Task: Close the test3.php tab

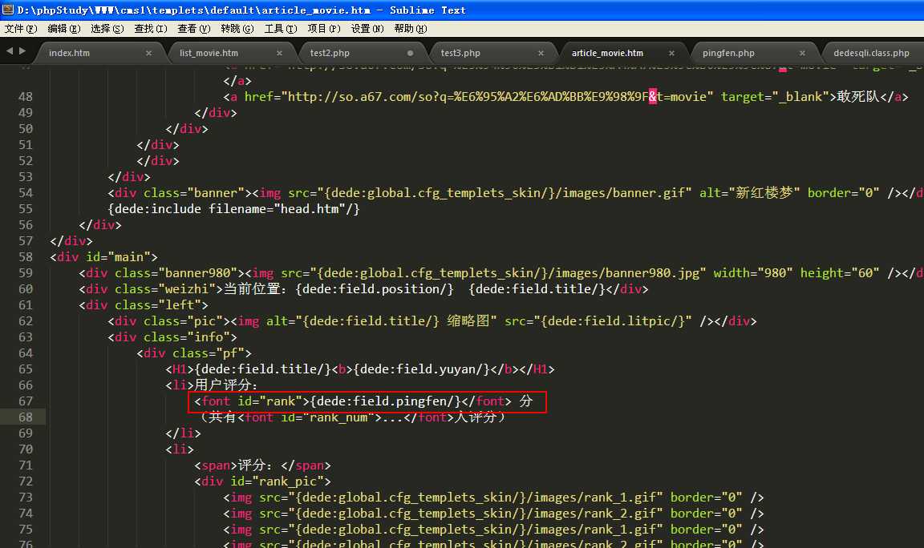Action: coord(541,53)
